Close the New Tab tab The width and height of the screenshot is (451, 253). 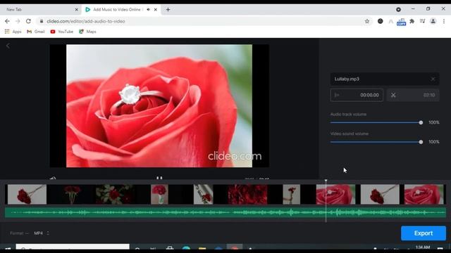pos(77,9)
